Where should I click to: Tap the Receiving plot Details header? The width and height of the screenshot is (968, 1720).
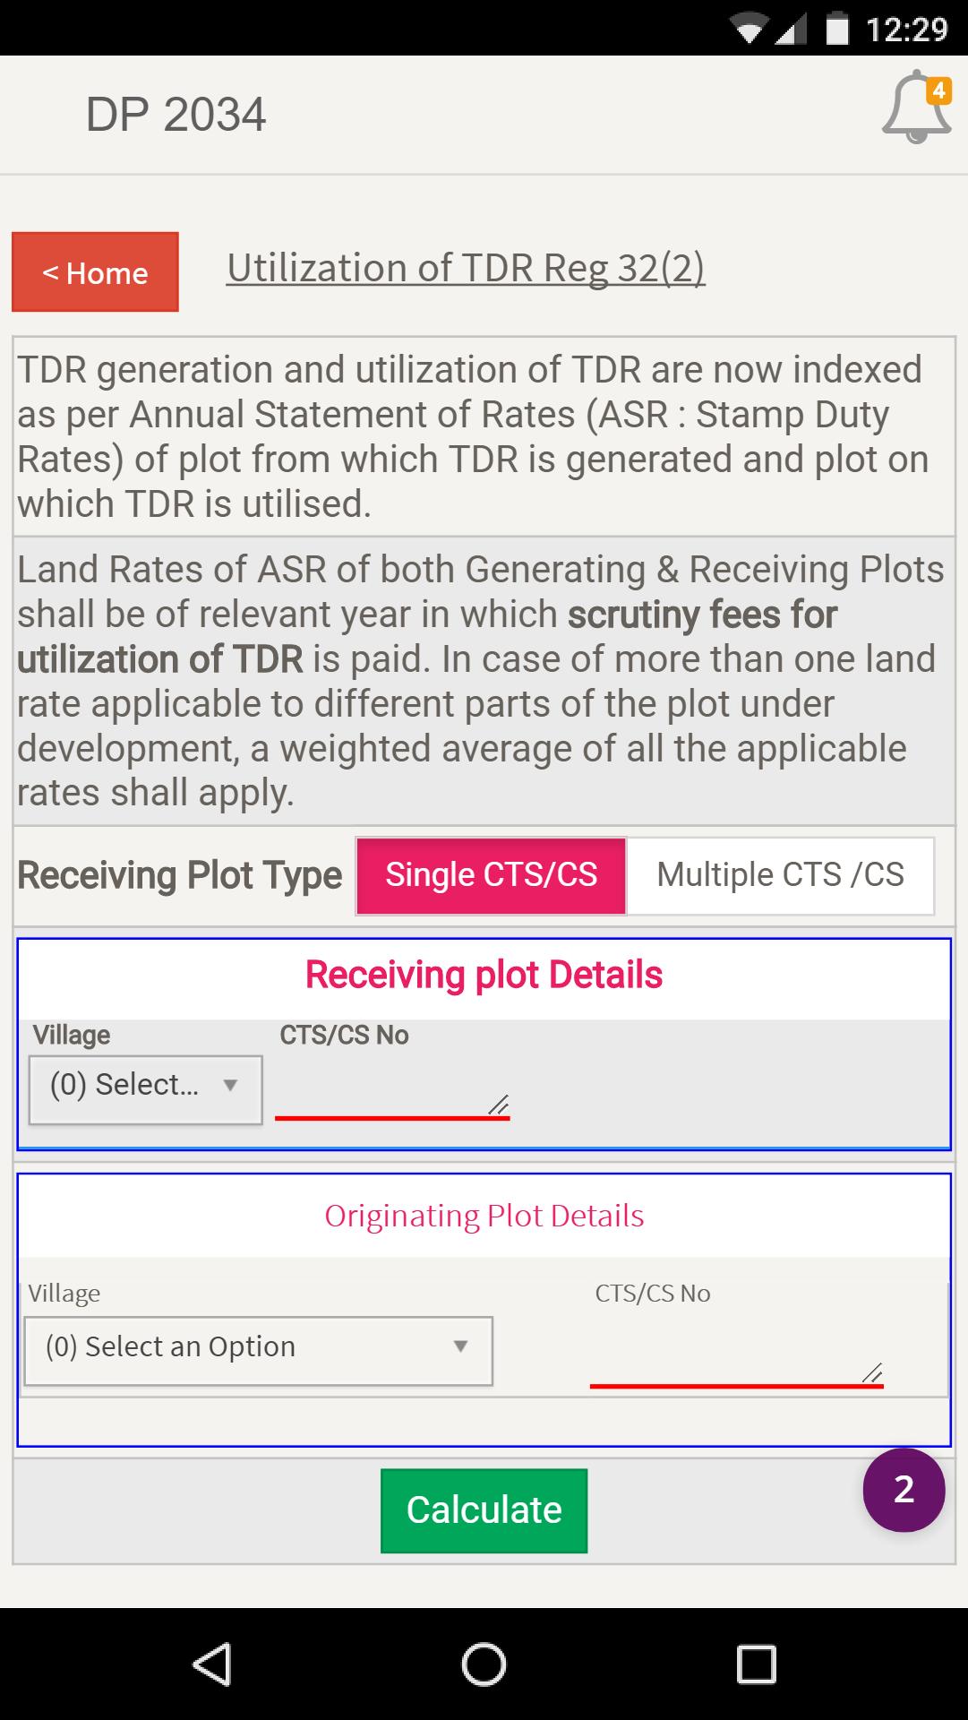click(484, 975)
